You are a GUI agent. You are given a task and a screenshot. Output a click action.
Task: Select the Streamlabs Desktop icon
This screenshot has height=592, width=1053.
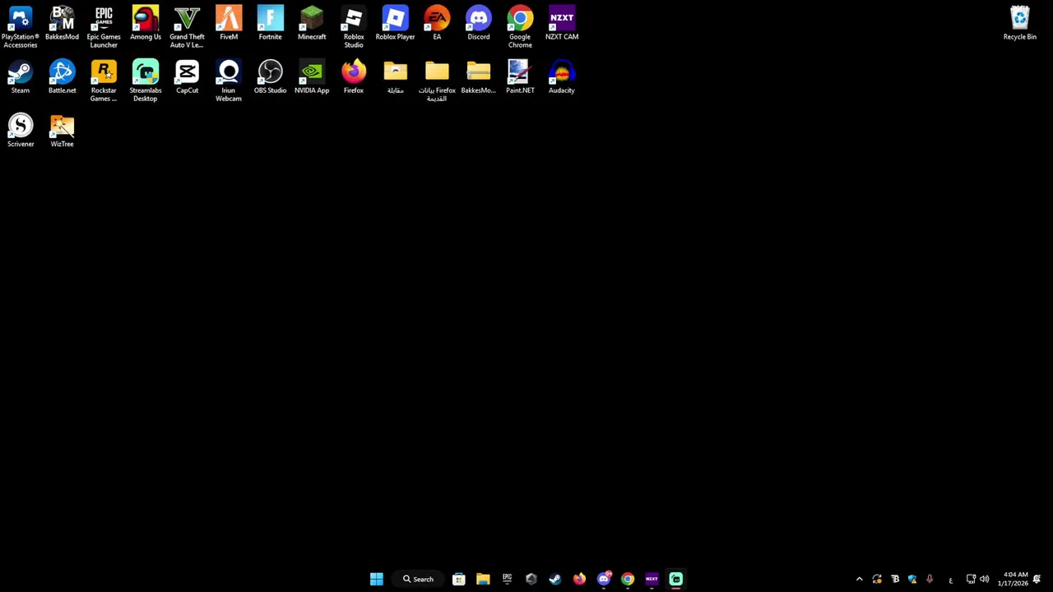(146, 81)
